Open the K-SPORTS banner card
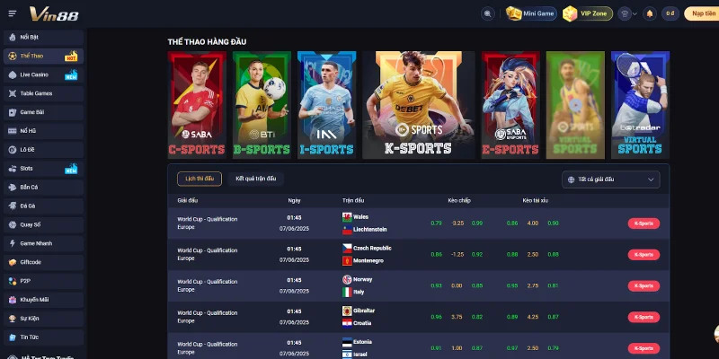The image size is (719, 359). (418, 105)
